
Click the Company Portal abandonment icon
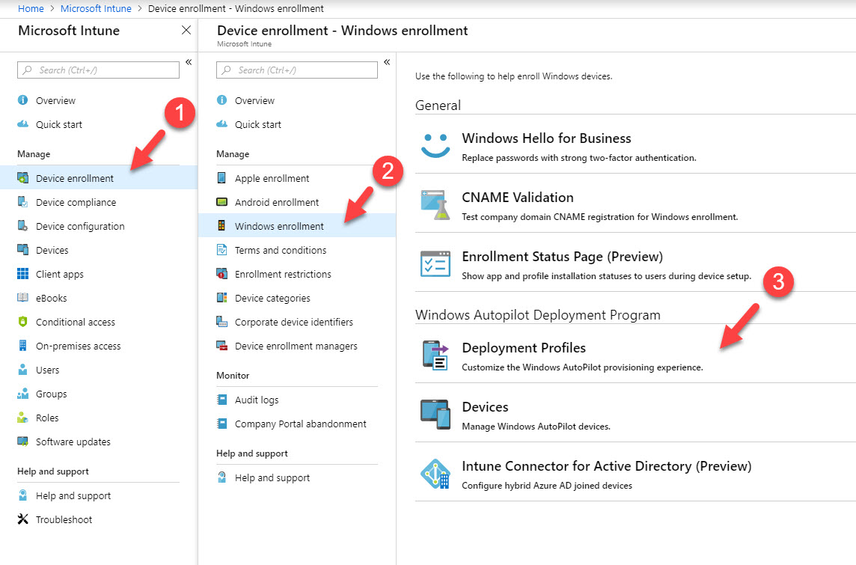click(221, 424)
